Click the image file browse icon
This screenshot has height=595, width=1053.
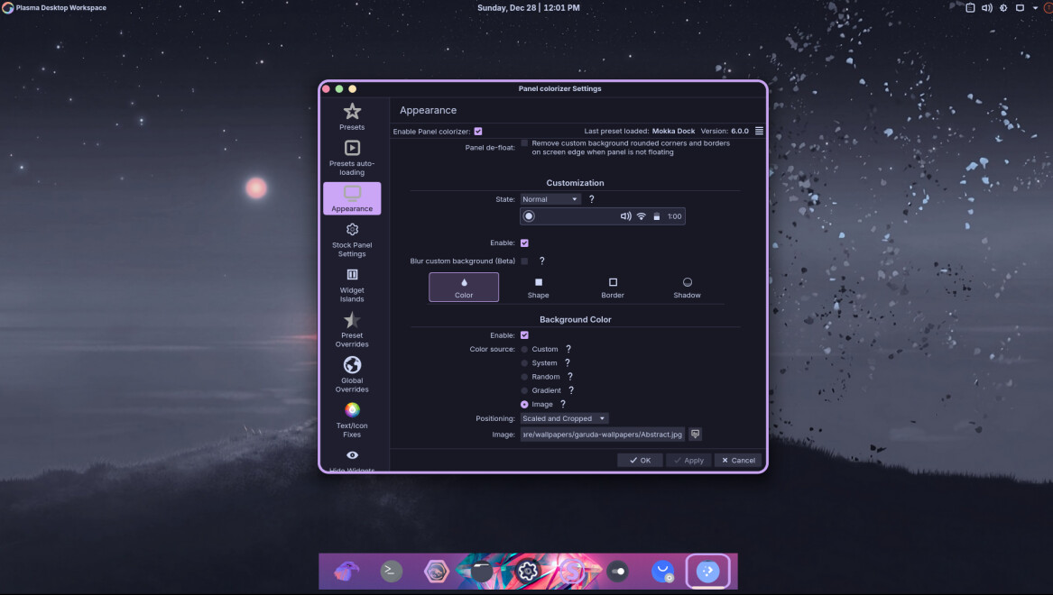tap(695, 435)
